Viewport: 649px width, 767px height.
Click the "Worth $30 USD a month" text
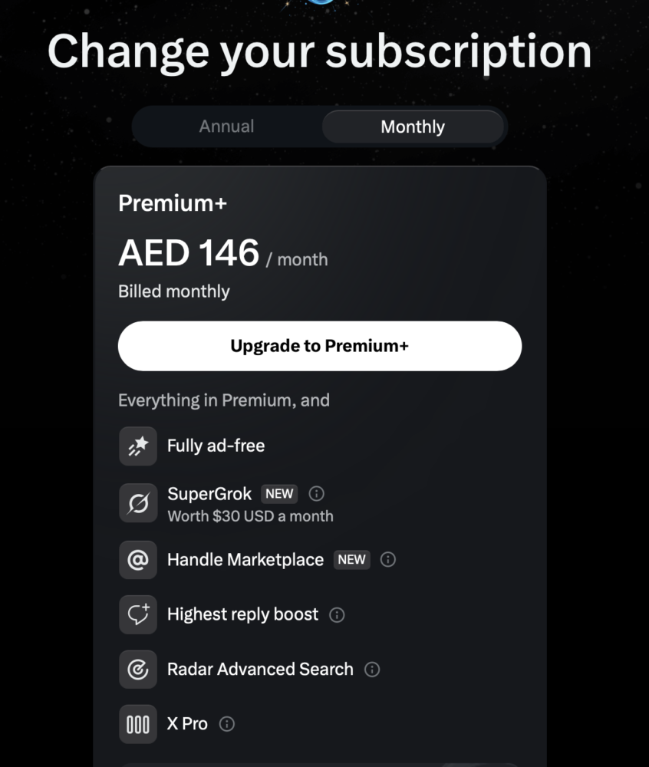click(x=250, y=516)
